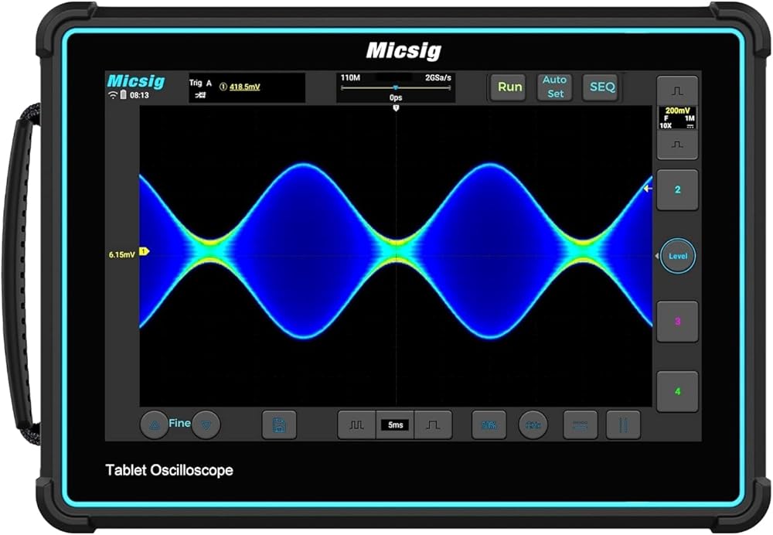Open the 5ms timebase setting
The width and height of the screenshot is (773, 535).
[x=395, y=424]
